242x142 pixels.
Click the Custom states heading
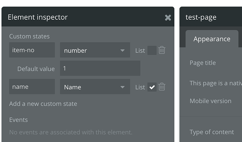pyautogui.click(x=29, y=36)
